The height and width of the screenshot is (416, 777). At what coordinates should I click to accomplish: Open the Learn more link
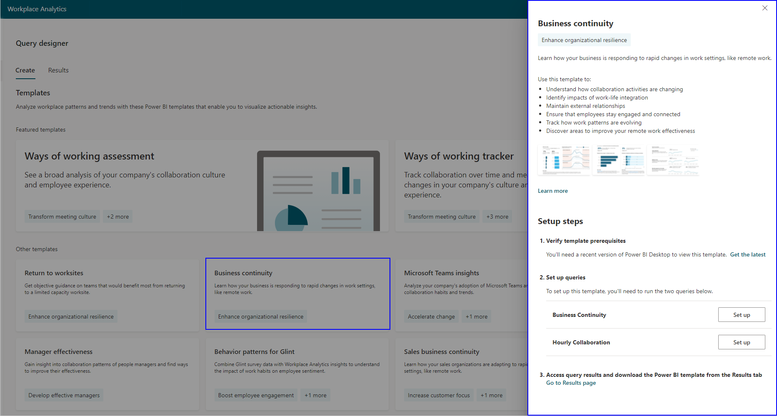(x=553, y=191)
